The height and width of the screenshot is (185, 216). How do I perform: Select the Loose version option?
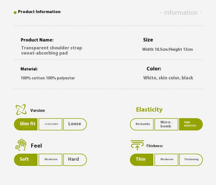pos(75,124)
